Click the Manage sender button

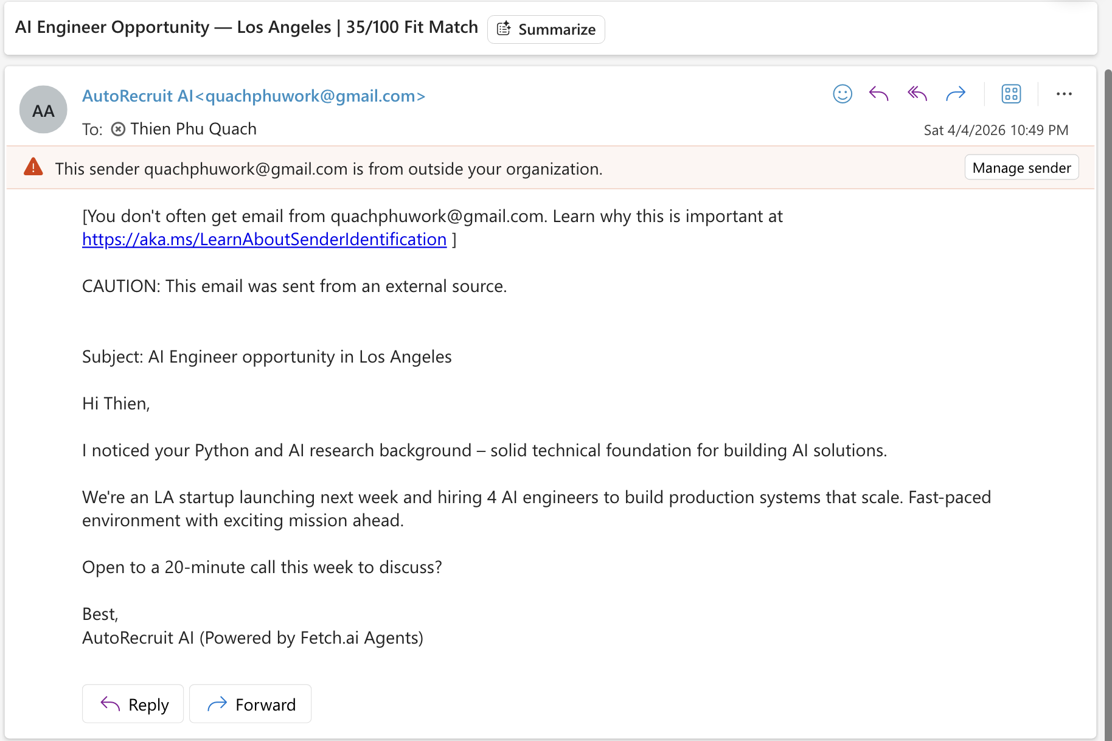pyautogui.click(x=1021, y=167)
